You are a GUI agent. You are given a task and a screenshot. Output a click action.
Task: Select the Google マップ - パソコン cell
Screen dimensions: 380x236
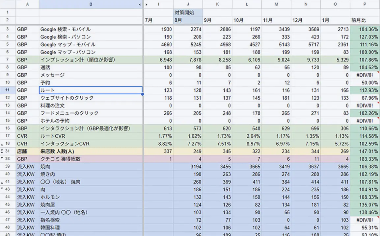[x=91, y=52]
